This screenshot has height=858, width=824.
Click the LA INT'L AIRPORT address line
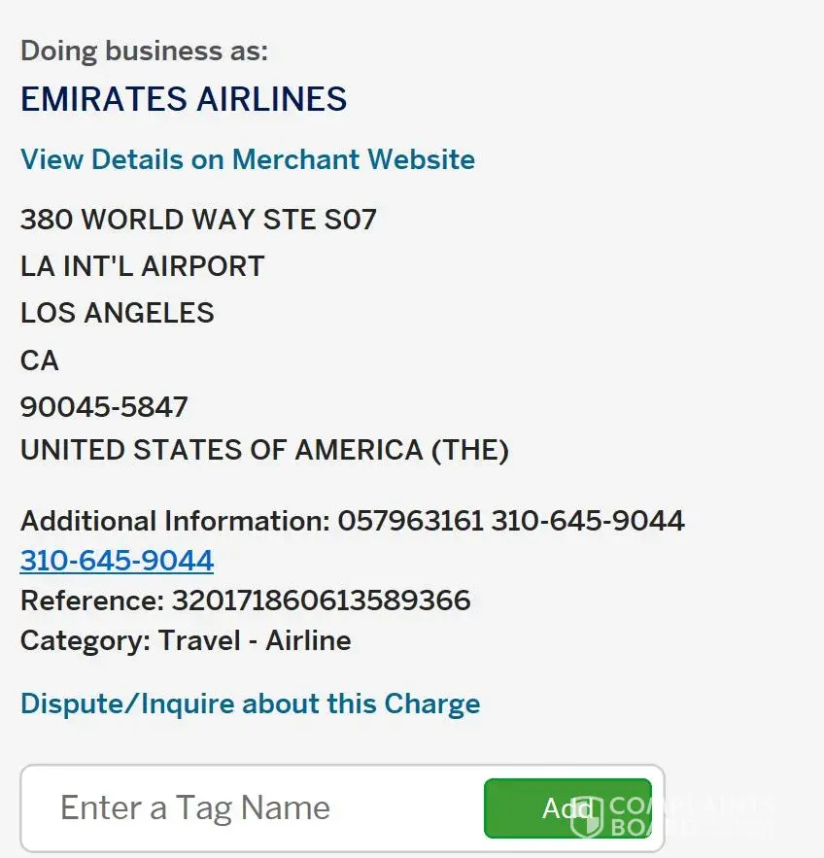(x=142, y=266)
